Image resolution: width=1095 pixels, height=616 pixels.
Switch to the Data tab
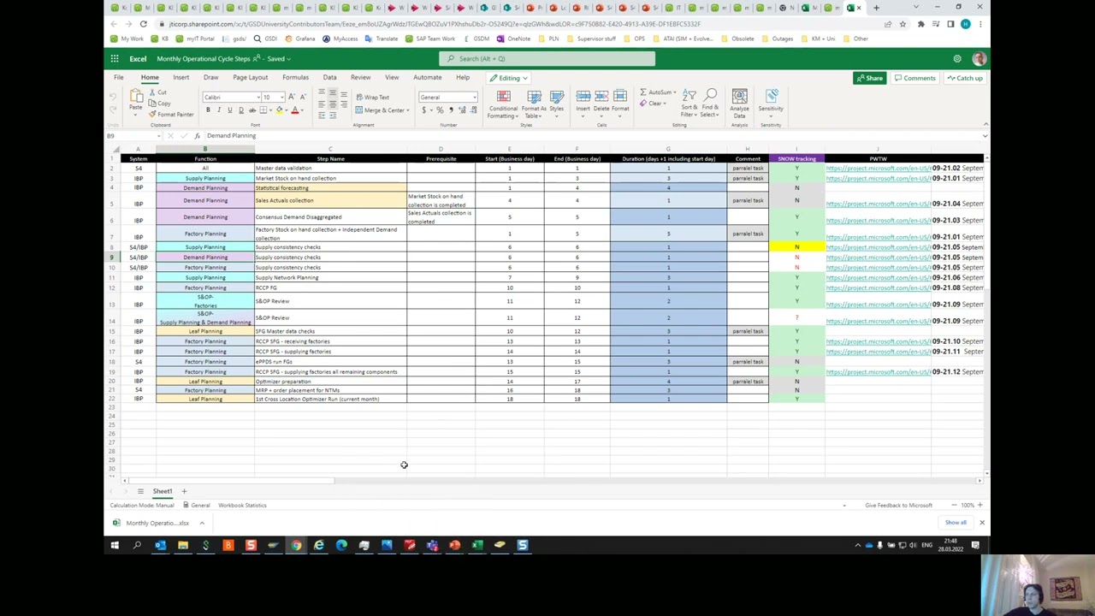point(329,78)
